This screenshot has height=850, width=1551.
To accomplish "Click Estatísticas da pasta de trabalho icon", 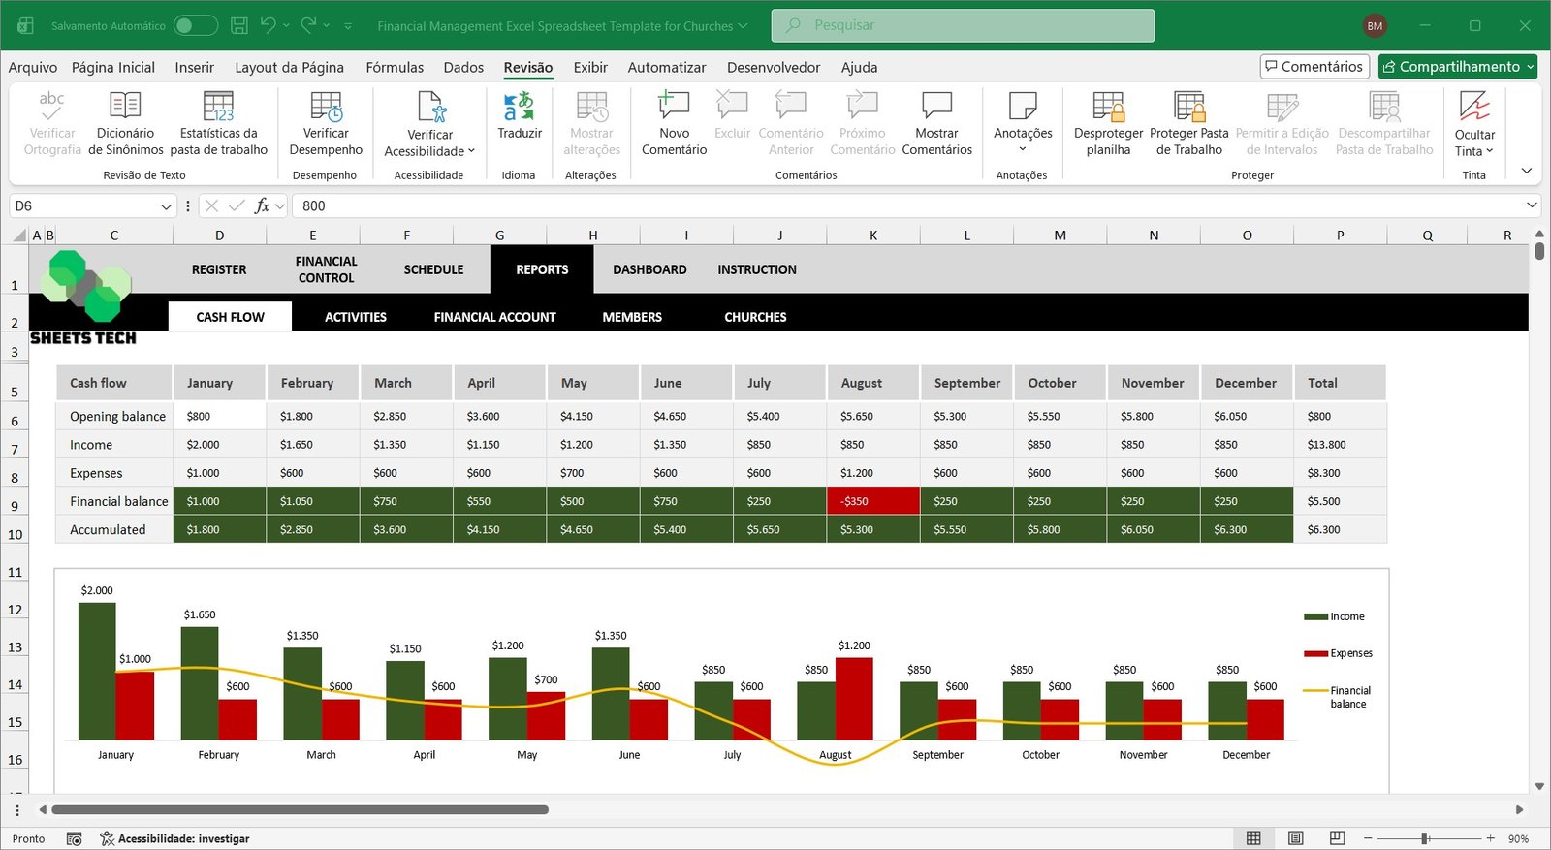I will coord(218,107).
